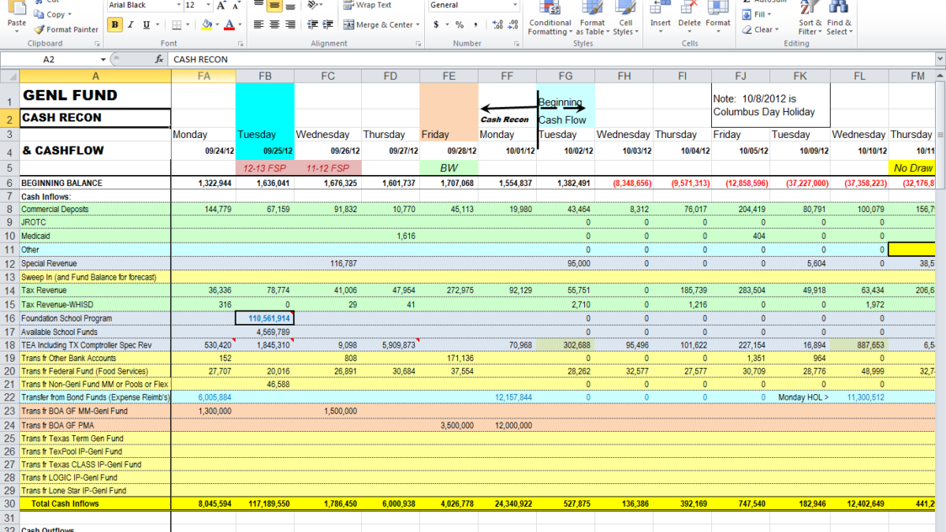Image resolution: width=946 pixels, height=532 pixels.
Task: Click the Align Text Right icon
Action: (290, 24)
